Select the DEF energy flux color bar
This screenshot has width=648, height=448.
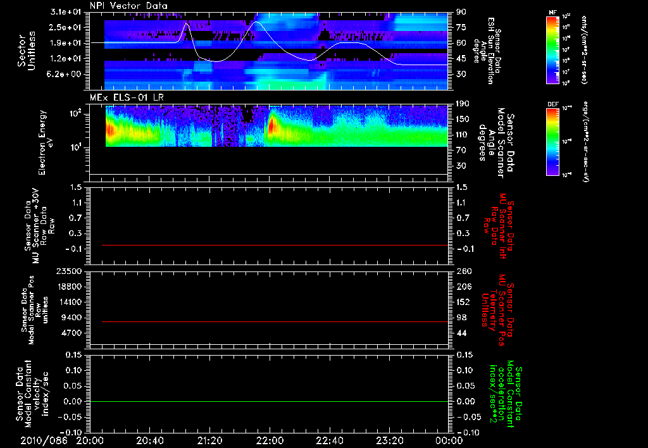point(553,142)
